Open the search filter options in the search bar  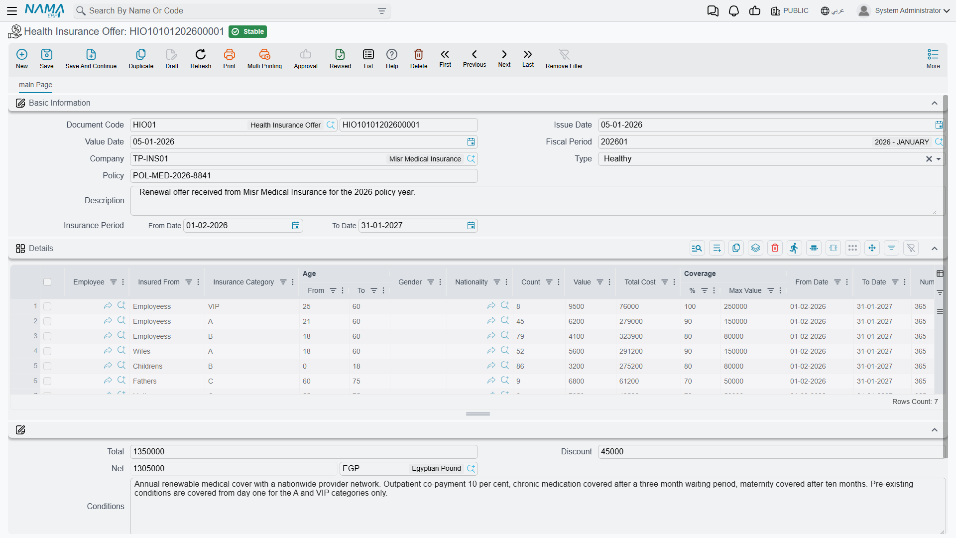pyautogui.click(x=382, y=11)
